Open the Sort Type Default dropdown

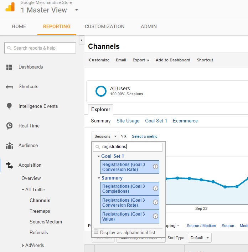[200, 238]
